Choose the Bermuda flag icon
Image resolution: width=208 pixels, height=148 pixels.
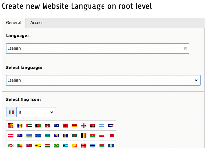tap(29, 146)
